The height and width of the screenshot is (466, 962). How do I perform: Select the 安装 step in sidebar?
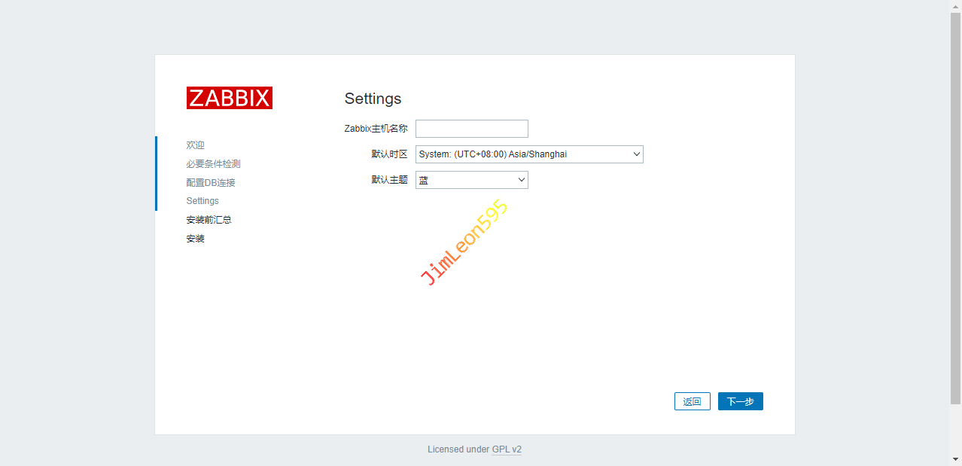196,239
